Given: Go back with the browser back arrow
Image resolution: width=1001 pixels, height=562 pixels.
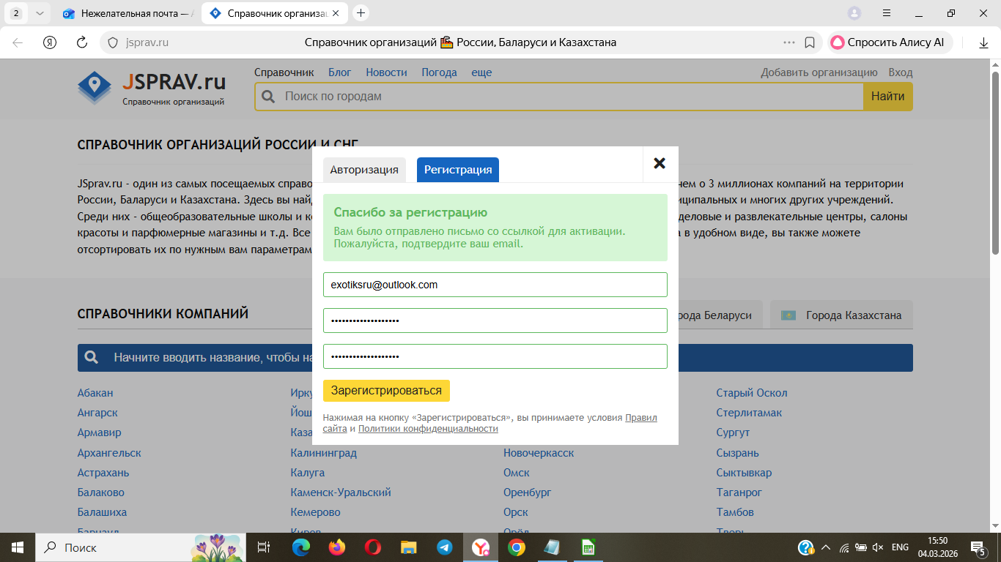Looking at the screenshot, I should pyautogui.click(x=18, y=42).
